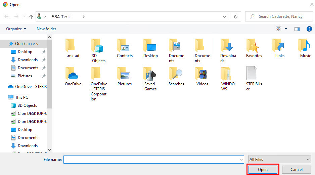Viewport: 315px width, 175px height.
Task: Open the Documents folder with document icon
Action: tap(176, 51)
